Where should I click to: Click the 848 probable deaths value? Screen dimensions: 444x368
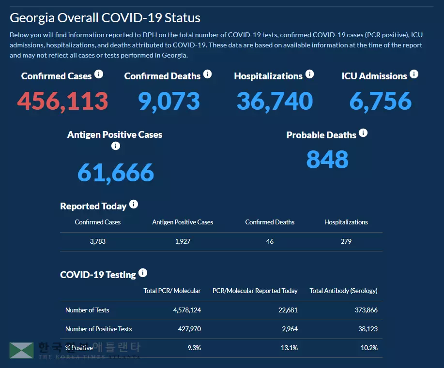click(x=327, y=160)
